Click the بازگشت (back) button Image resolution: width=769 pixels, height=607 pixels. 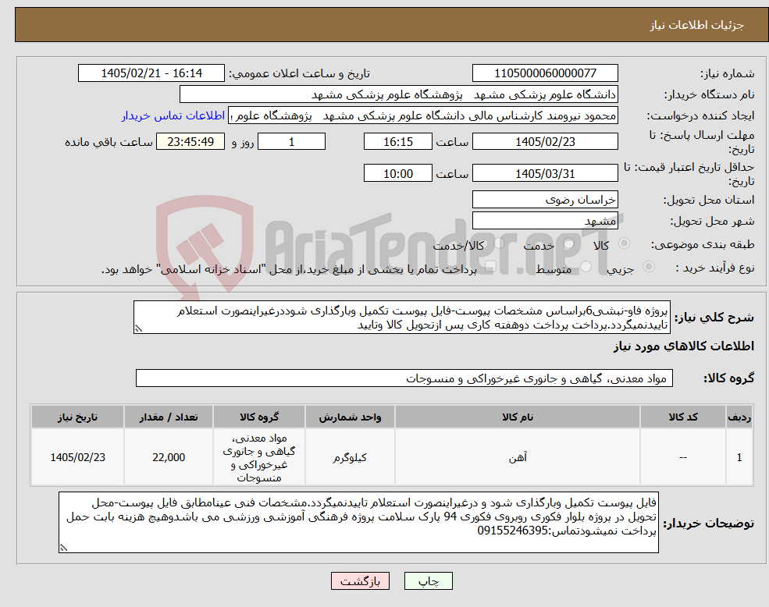point(361,581)
